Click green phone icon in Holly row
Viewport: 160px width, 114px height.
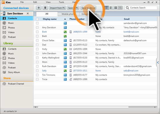[x=65, y=49]
